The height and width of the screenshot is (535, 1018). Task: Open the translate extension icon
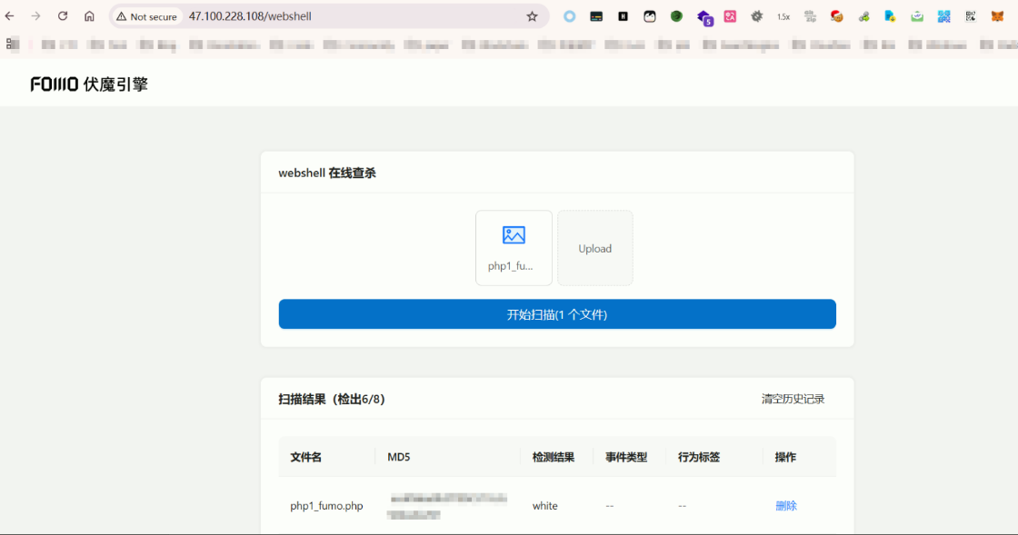point(730,16)
